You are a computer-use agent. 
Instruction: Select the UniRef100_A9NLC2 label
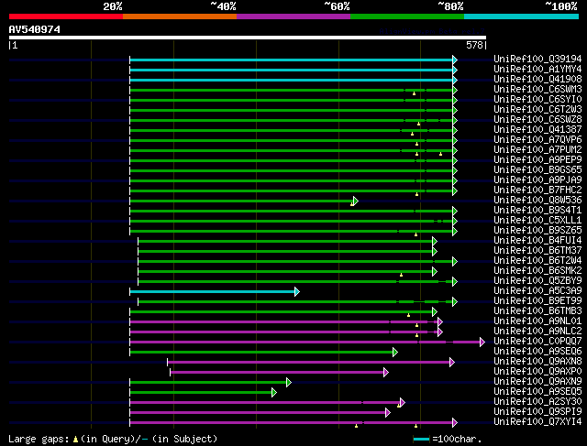537,332
